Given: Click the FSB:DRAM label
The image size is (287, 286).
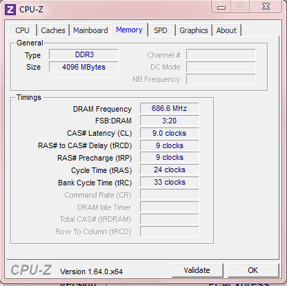Looking at the screenshot, I should [113, 121].
